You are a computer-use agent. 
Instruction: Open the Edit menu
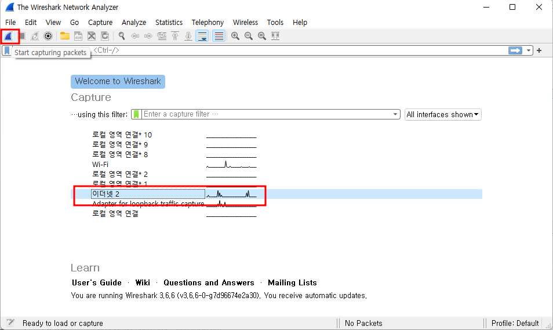tap(31, 22)
